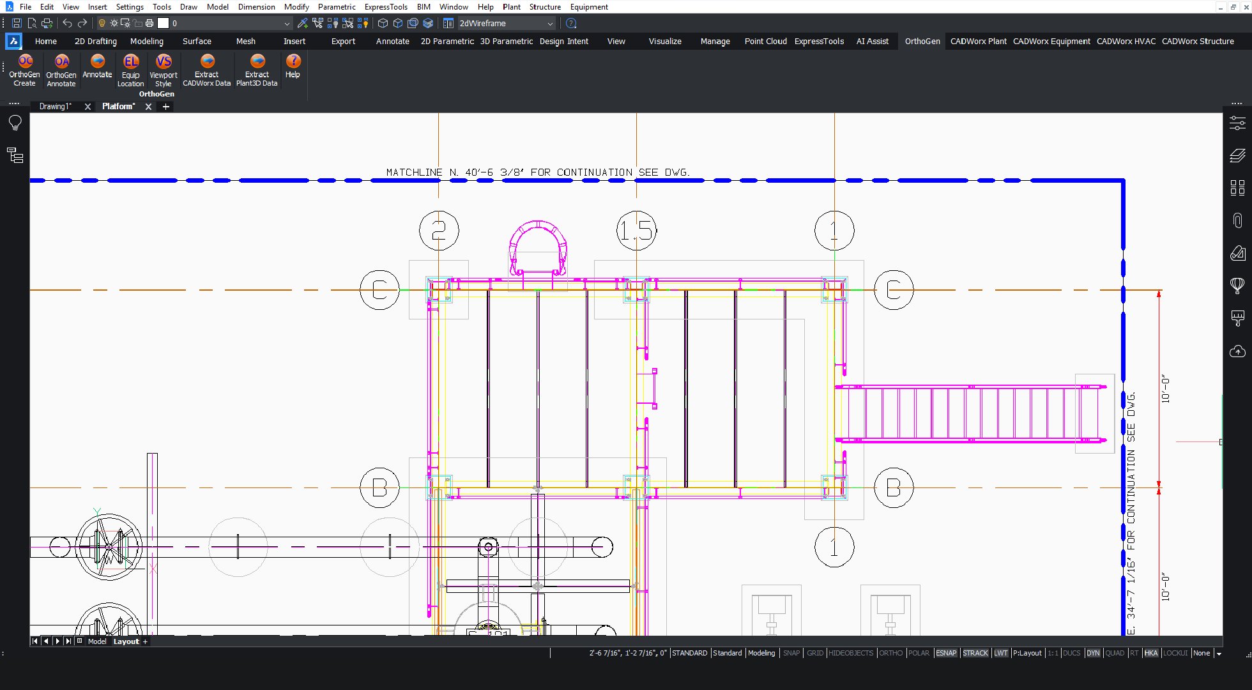This screenshot has width=1252, height=690.
Task: Open the OrthoGen Annotate tool
Action: coord(61,70)
